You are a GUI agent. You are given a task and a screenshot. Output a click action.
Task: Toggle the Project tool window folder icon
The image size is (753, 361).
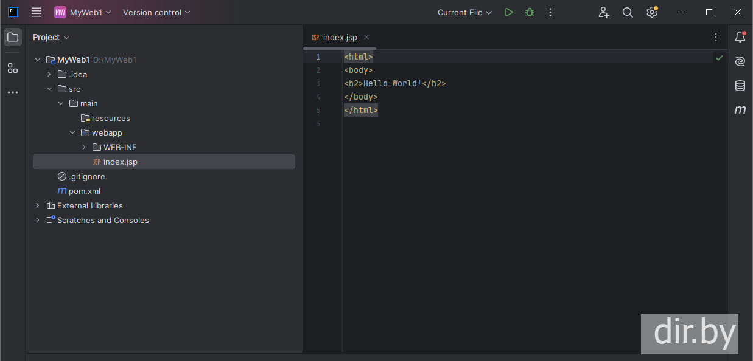tap(13, 37)
